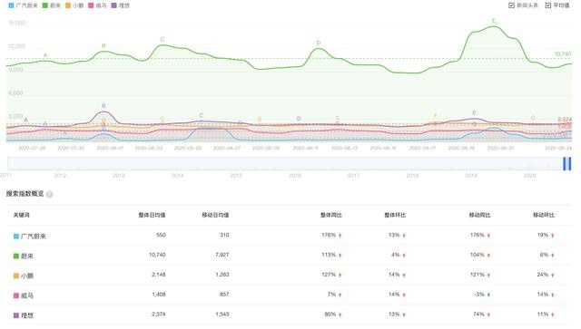Click the right blue handle of the year range slider

pos(569,163)
